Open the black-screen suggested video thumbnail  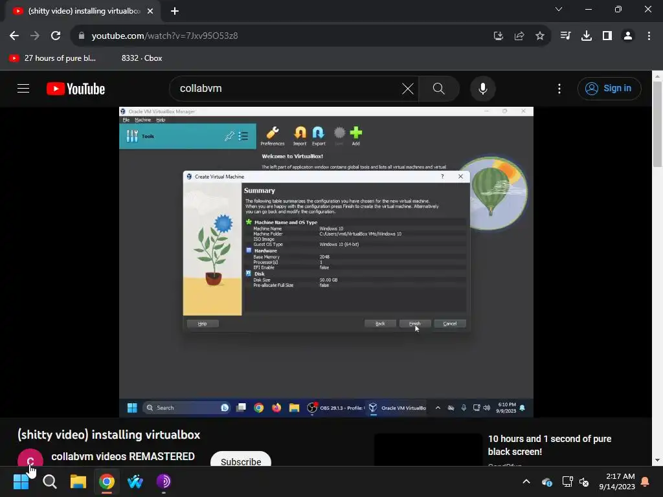[428, 450]
